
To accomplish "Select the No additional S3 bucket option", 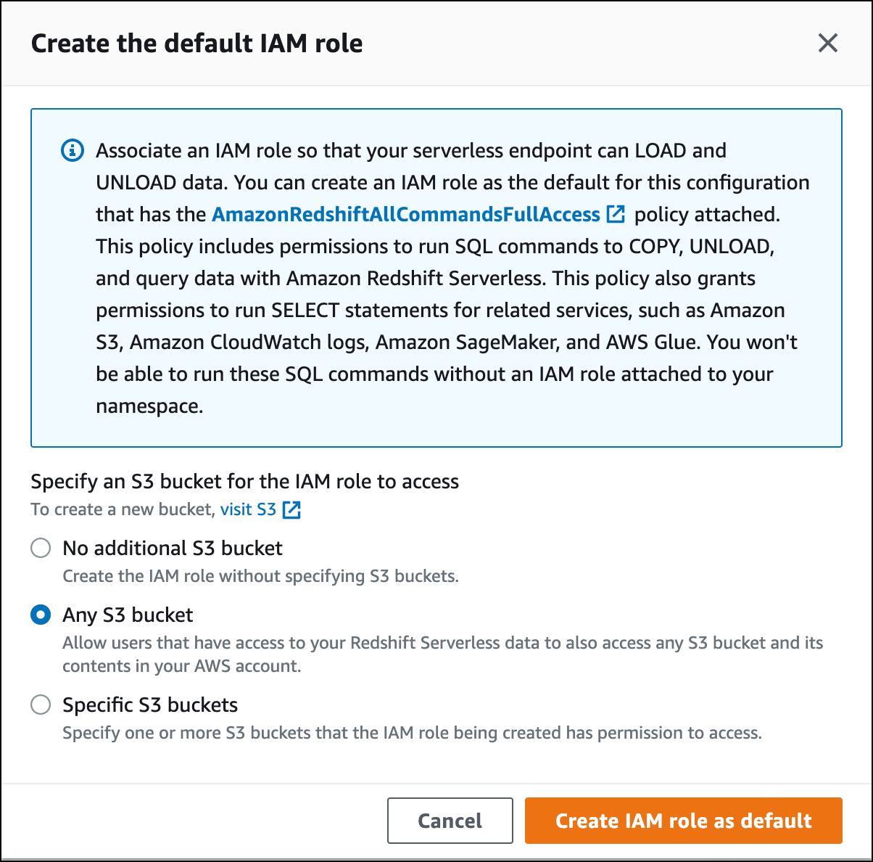I will [x=40, y=549].
